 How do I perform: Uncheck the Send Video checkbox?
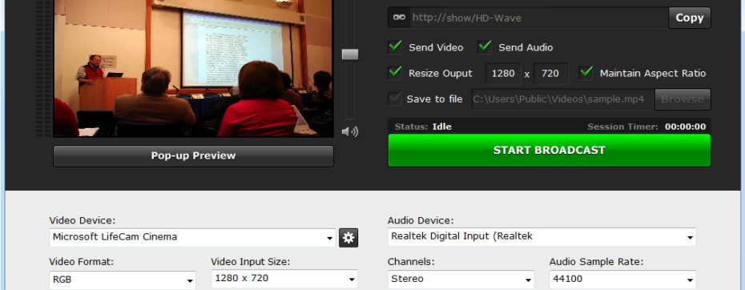tap(395, 46)
